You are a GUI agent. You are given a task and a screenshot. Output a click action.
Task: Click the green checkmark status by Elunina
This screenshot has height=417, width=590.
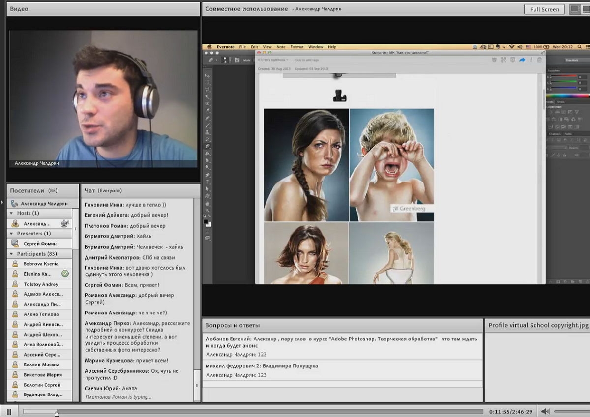(65, 274)
